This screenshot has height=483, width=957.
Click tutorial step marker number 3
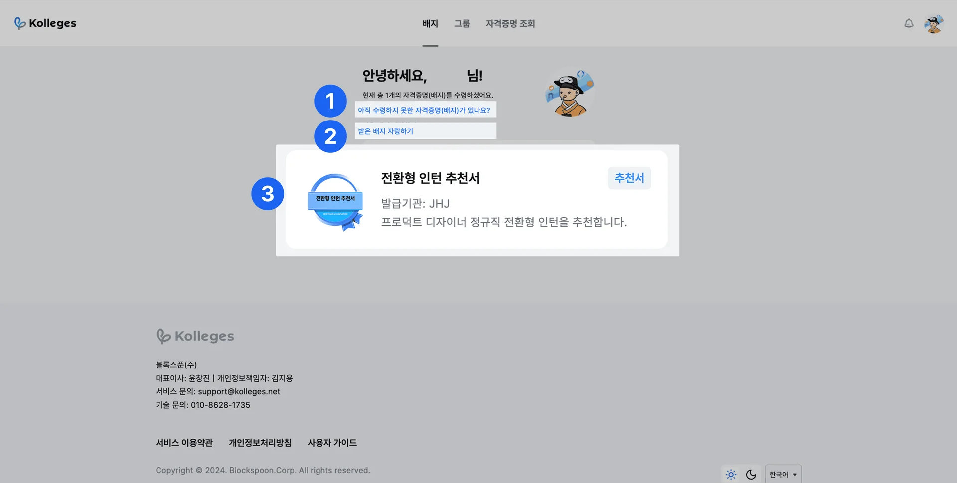pos(268,194)
